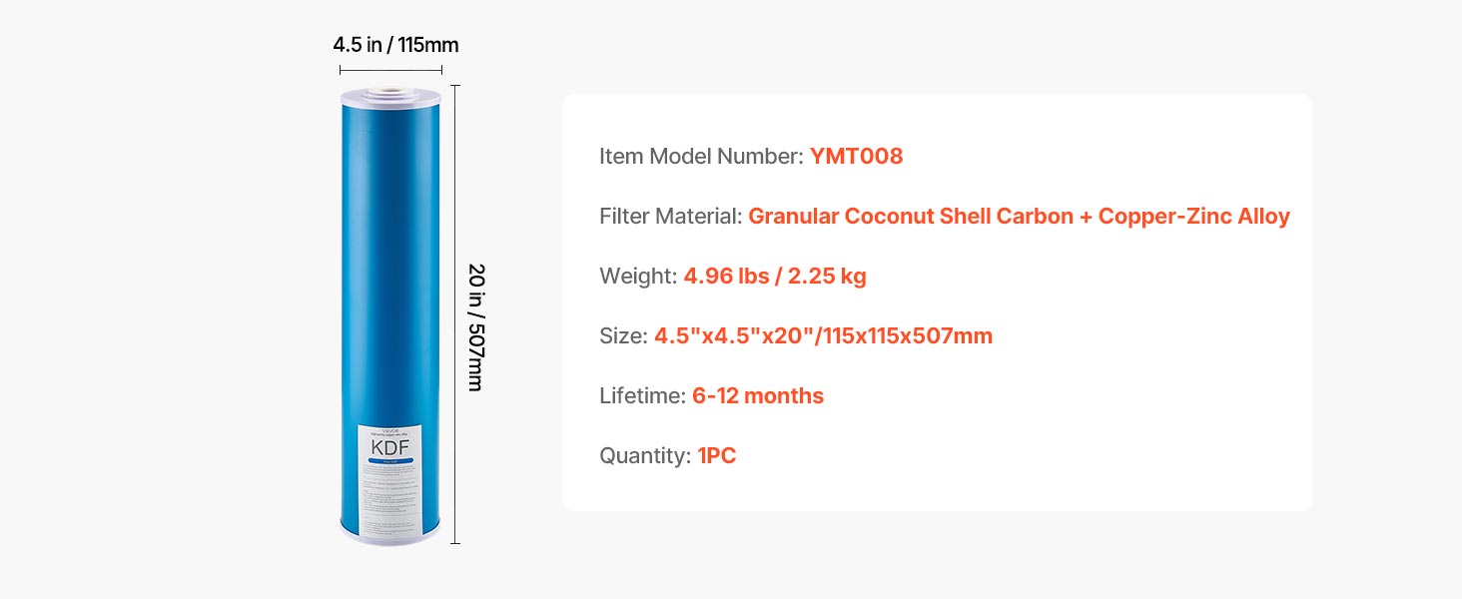1462x599 pixels.
Task: Click the white top cap of the filter
Action: click(x=390, y=96)
